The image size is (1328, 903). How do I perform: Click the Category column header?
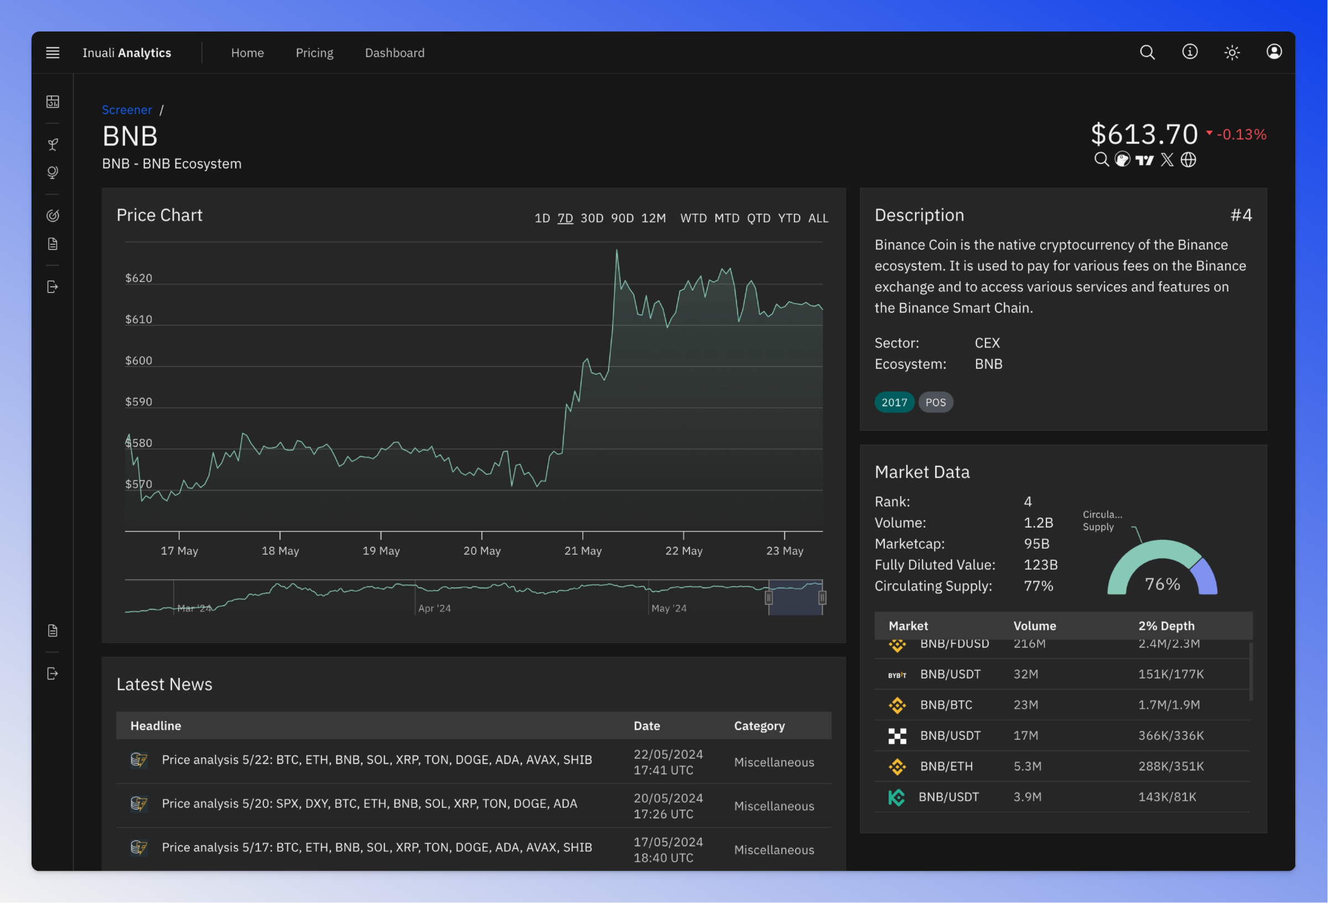pyautogui.click(x=759, y=727)
